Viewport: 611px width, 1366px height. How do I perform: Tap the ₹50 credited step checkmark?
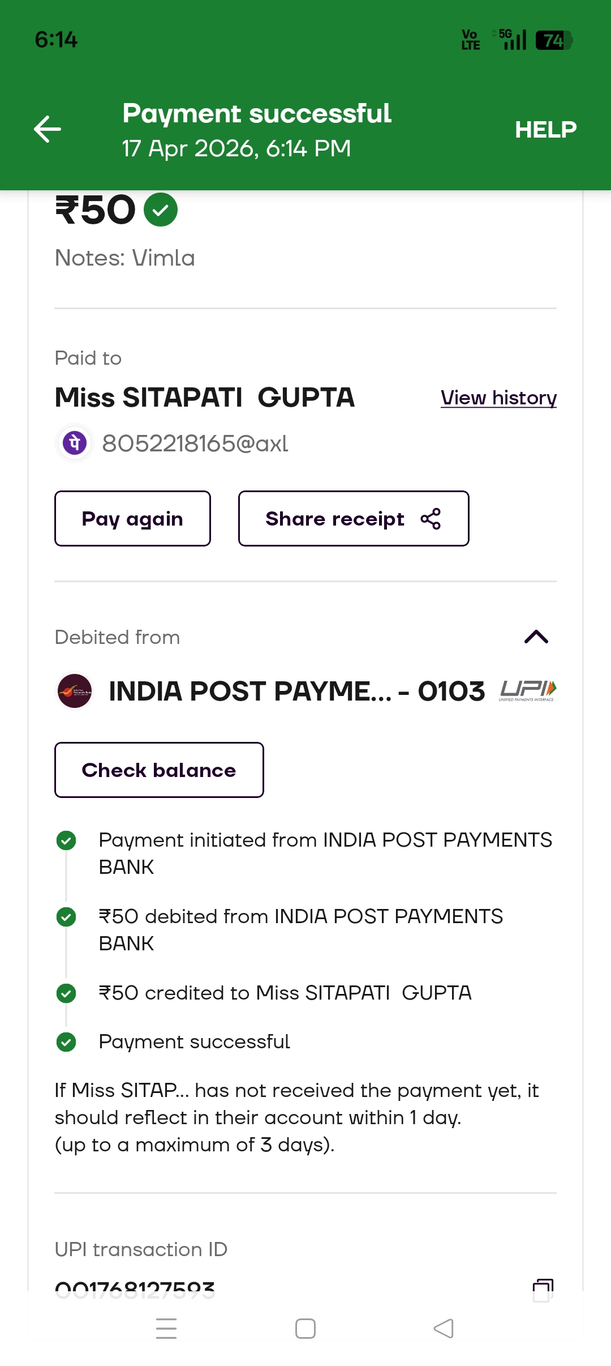click(66, 993)
